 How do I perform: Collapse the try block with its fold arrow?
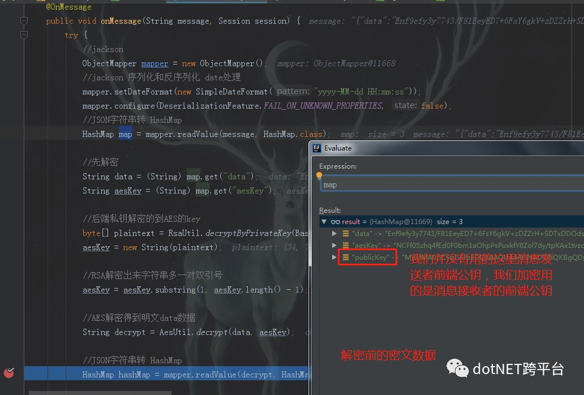click(23, 35)
